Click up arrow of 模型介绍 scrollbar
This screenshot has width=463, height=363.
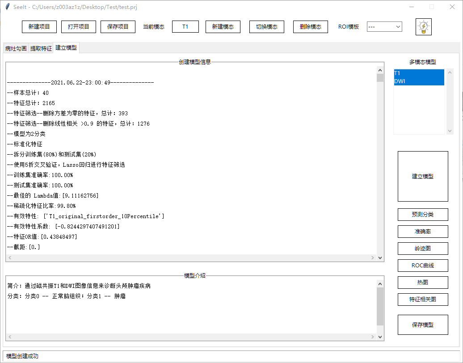coord(380,284)
